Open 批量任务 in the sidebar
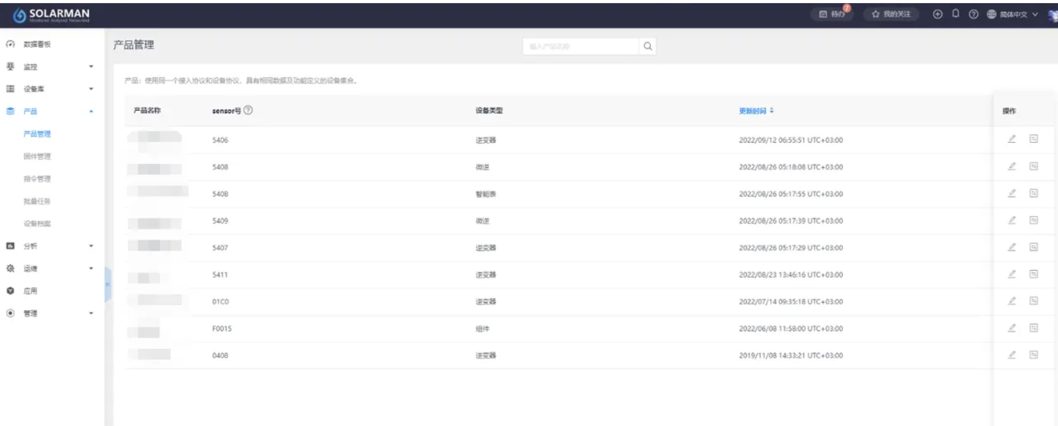The image size is (1058, 426). pyautogui.click(x=37, y=201)
